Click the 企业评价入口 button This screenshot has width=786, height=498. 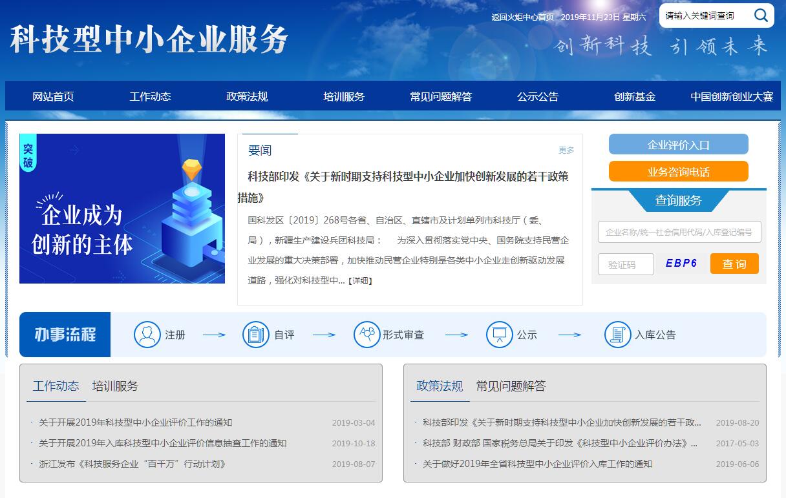coord(678,144)
